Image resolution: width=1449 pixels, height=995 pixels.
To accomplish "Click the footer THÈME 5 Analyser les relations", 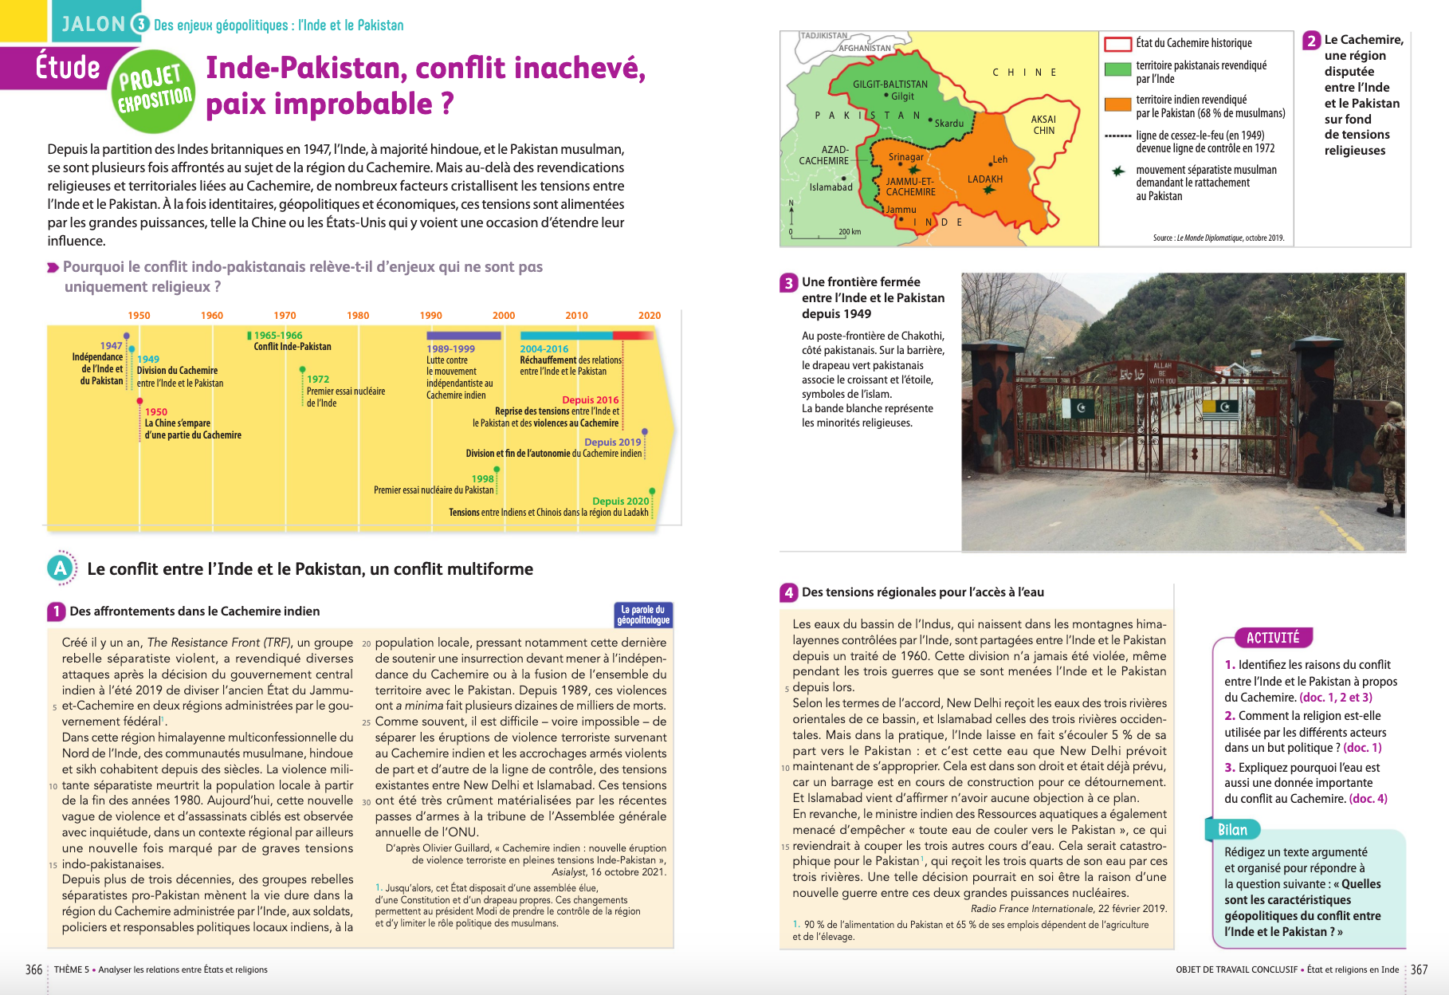I will (x=161, y=970).
